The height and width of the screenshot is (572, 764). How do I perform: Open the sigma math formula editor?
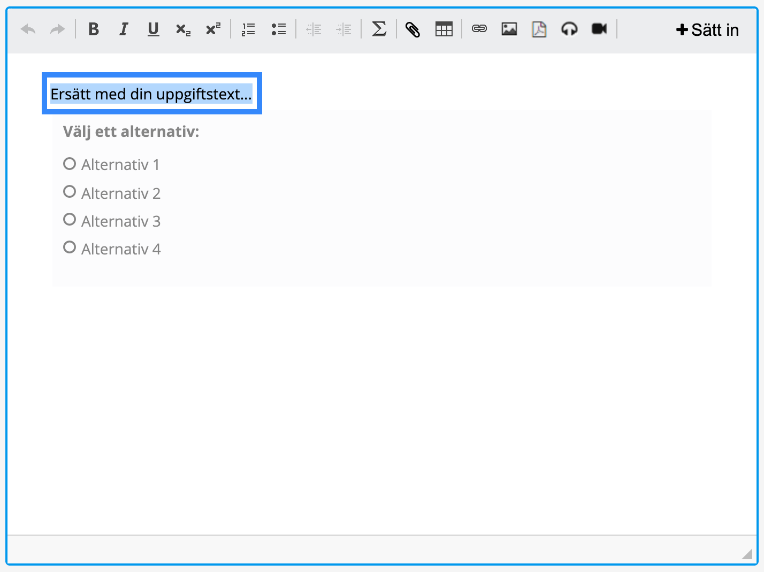point(379,29)
